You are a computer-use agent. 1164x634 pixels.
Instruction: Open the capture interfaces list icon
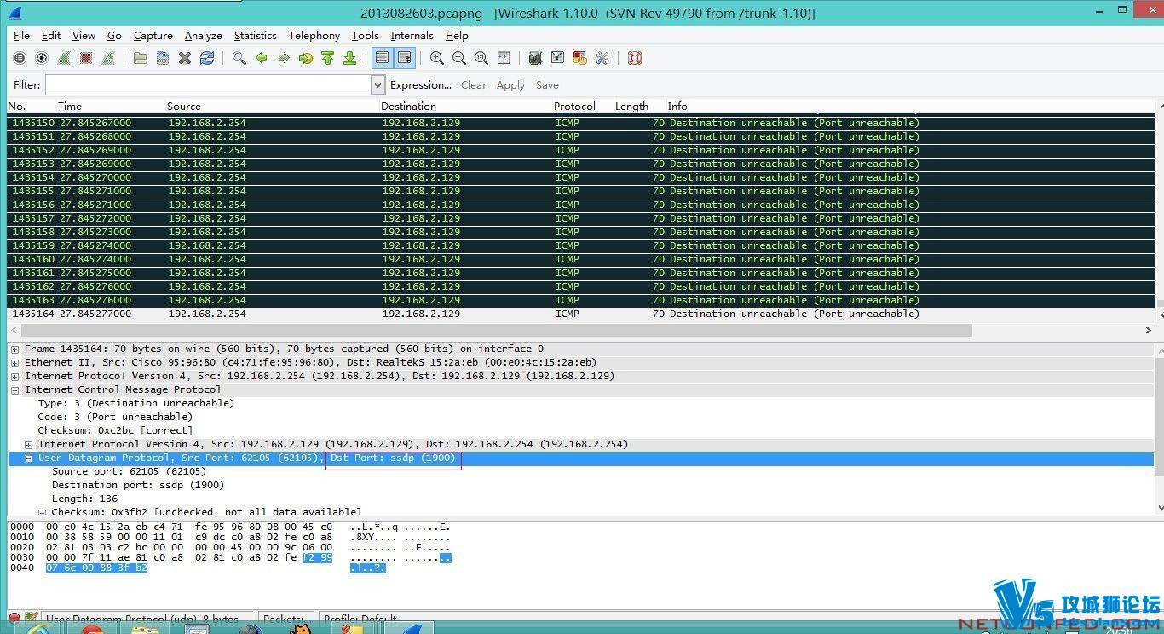pyautogui.click(x=20, y=58)
